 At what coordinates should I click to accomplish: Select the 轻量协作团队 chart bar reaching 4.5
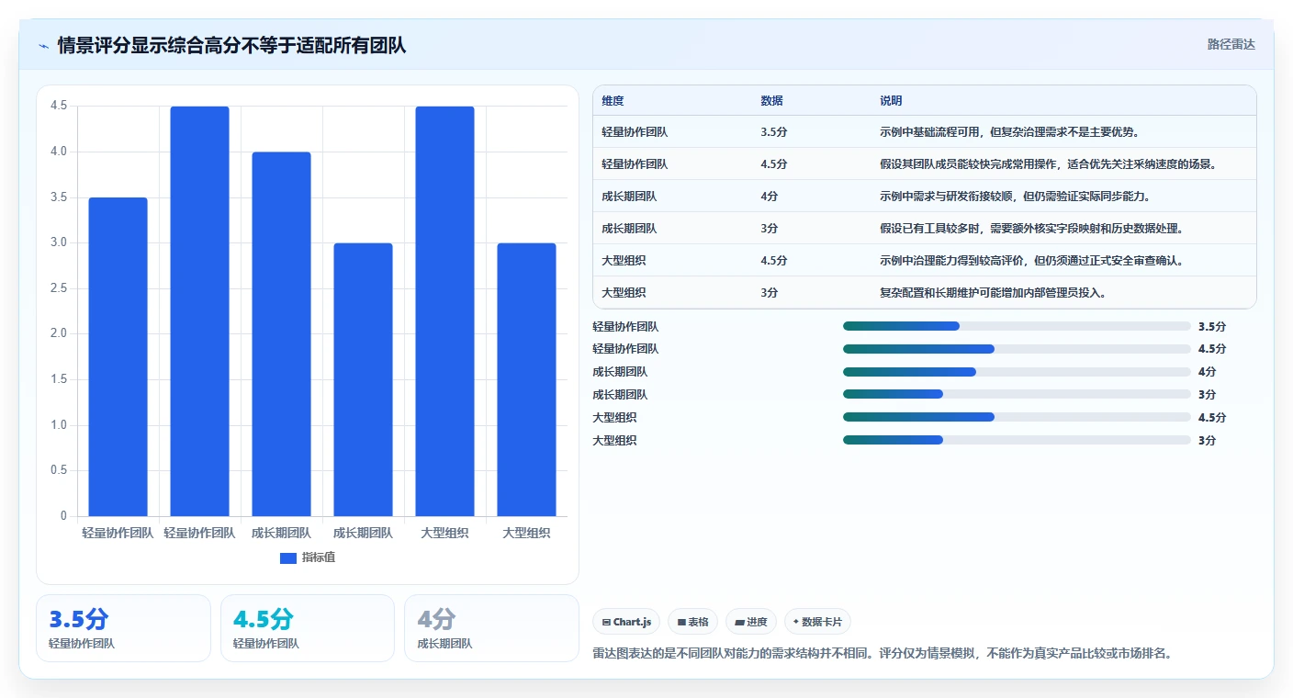tap(199, 311)
